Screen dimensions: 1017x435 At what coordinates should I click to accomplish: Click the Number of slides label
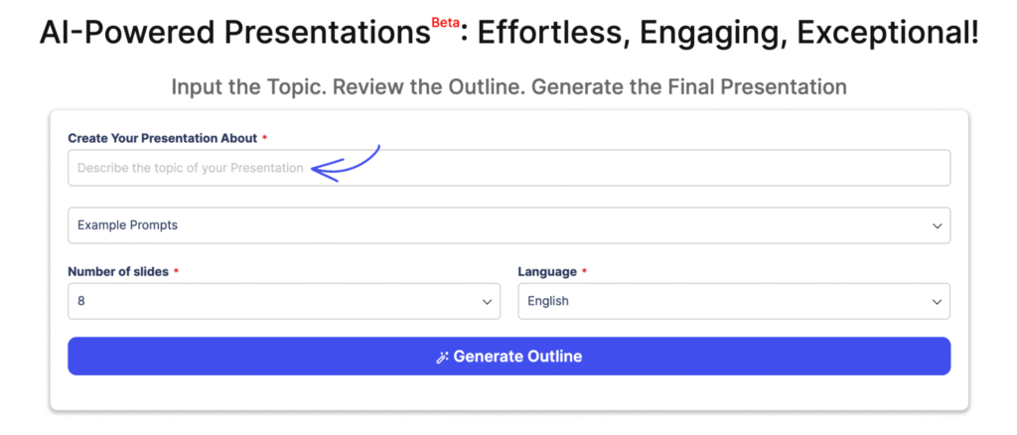tap(118, 271)
